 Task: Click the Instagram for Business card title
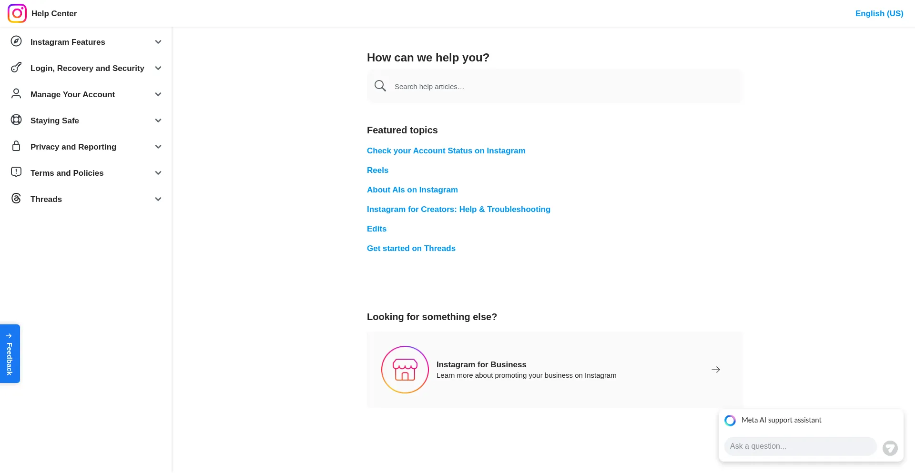point(481,364)
